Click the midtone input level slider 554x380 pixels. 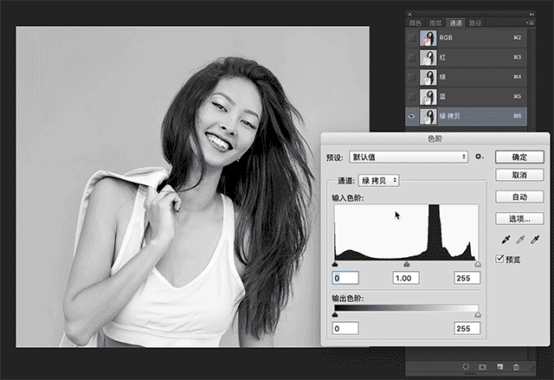coord(407,264)
